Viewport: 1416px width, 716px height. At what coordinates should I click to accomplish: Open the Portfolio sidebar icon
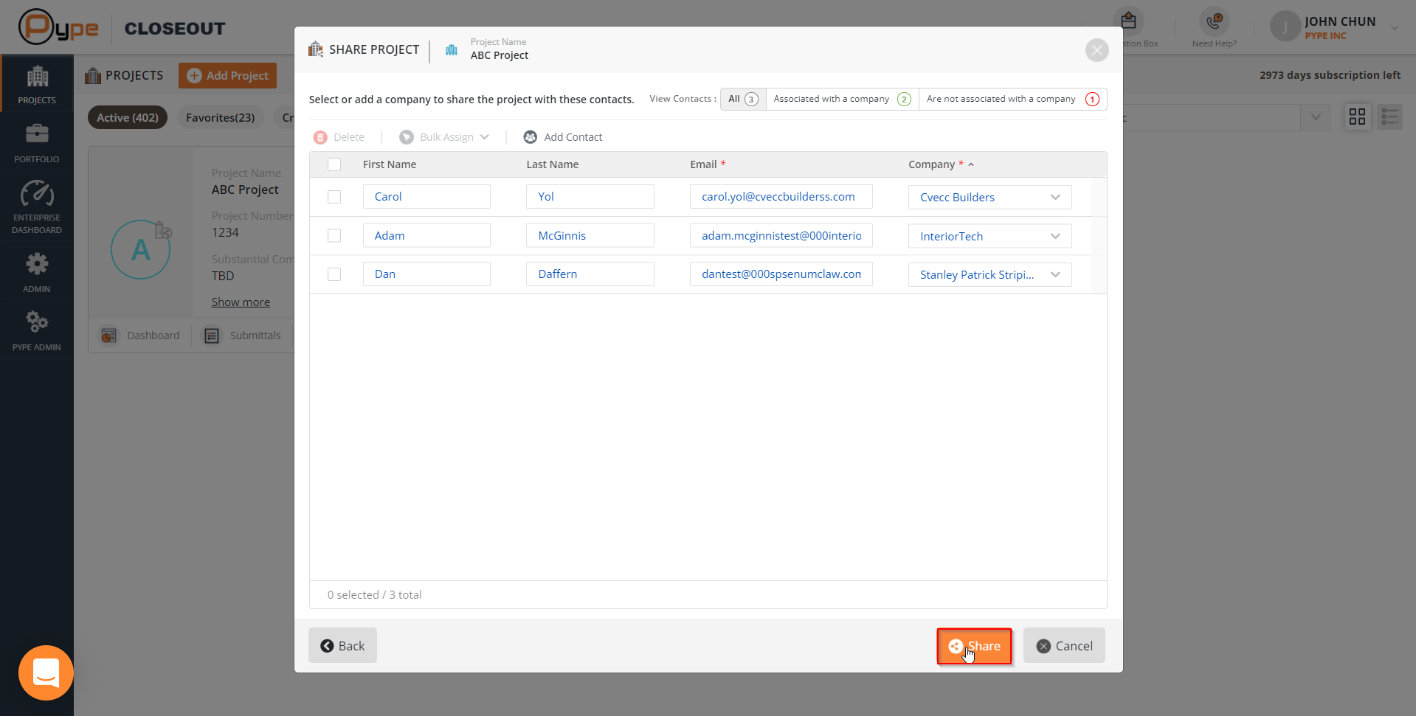(x=37, y=133)
